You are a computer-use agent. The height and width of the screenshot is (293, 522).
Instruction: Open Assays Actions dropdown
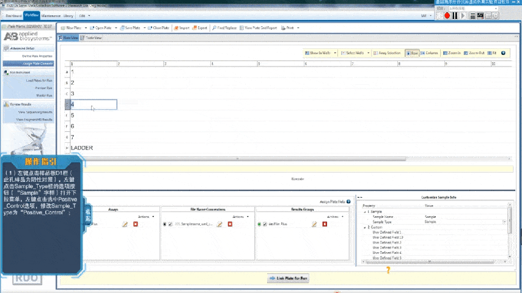146,217
